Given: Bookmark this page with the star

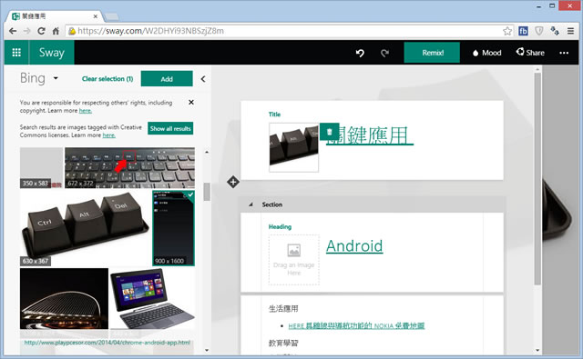Looking at the screenshot, I should point(507,31).
